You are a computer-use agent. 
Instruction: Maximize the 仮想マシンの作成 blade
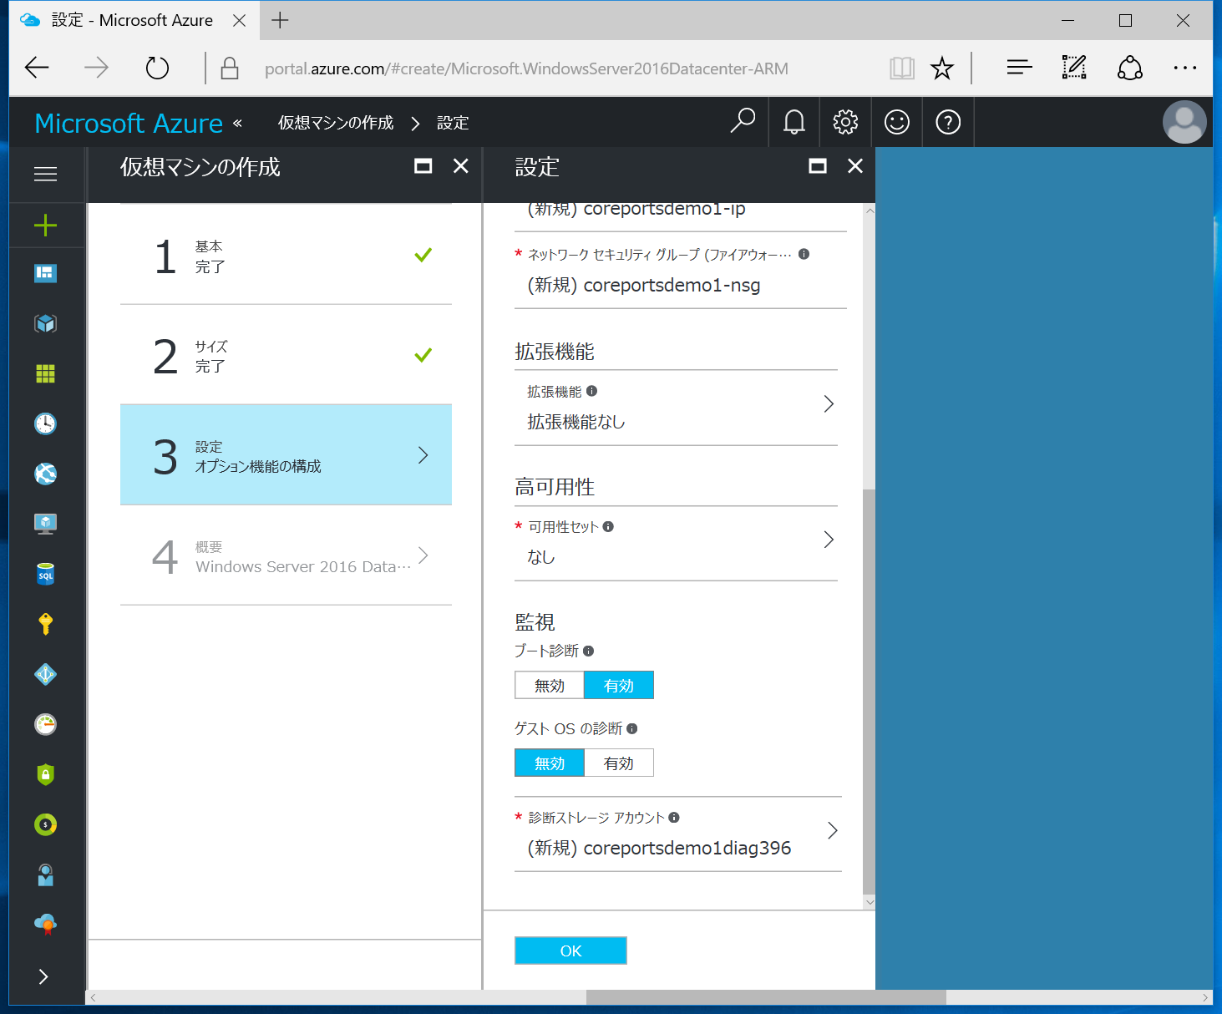point(423,166)
